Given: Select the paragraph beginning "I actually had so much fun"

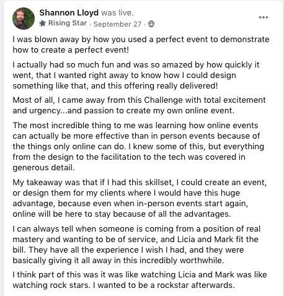Looking at the screenshot, I should [x=136, y=76].
